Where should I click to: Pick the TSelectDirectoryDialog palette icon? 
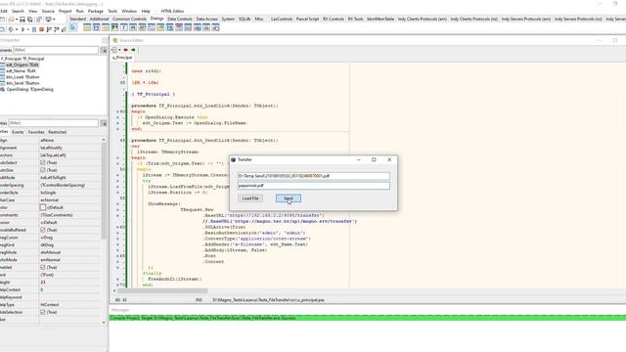(106, 27)
